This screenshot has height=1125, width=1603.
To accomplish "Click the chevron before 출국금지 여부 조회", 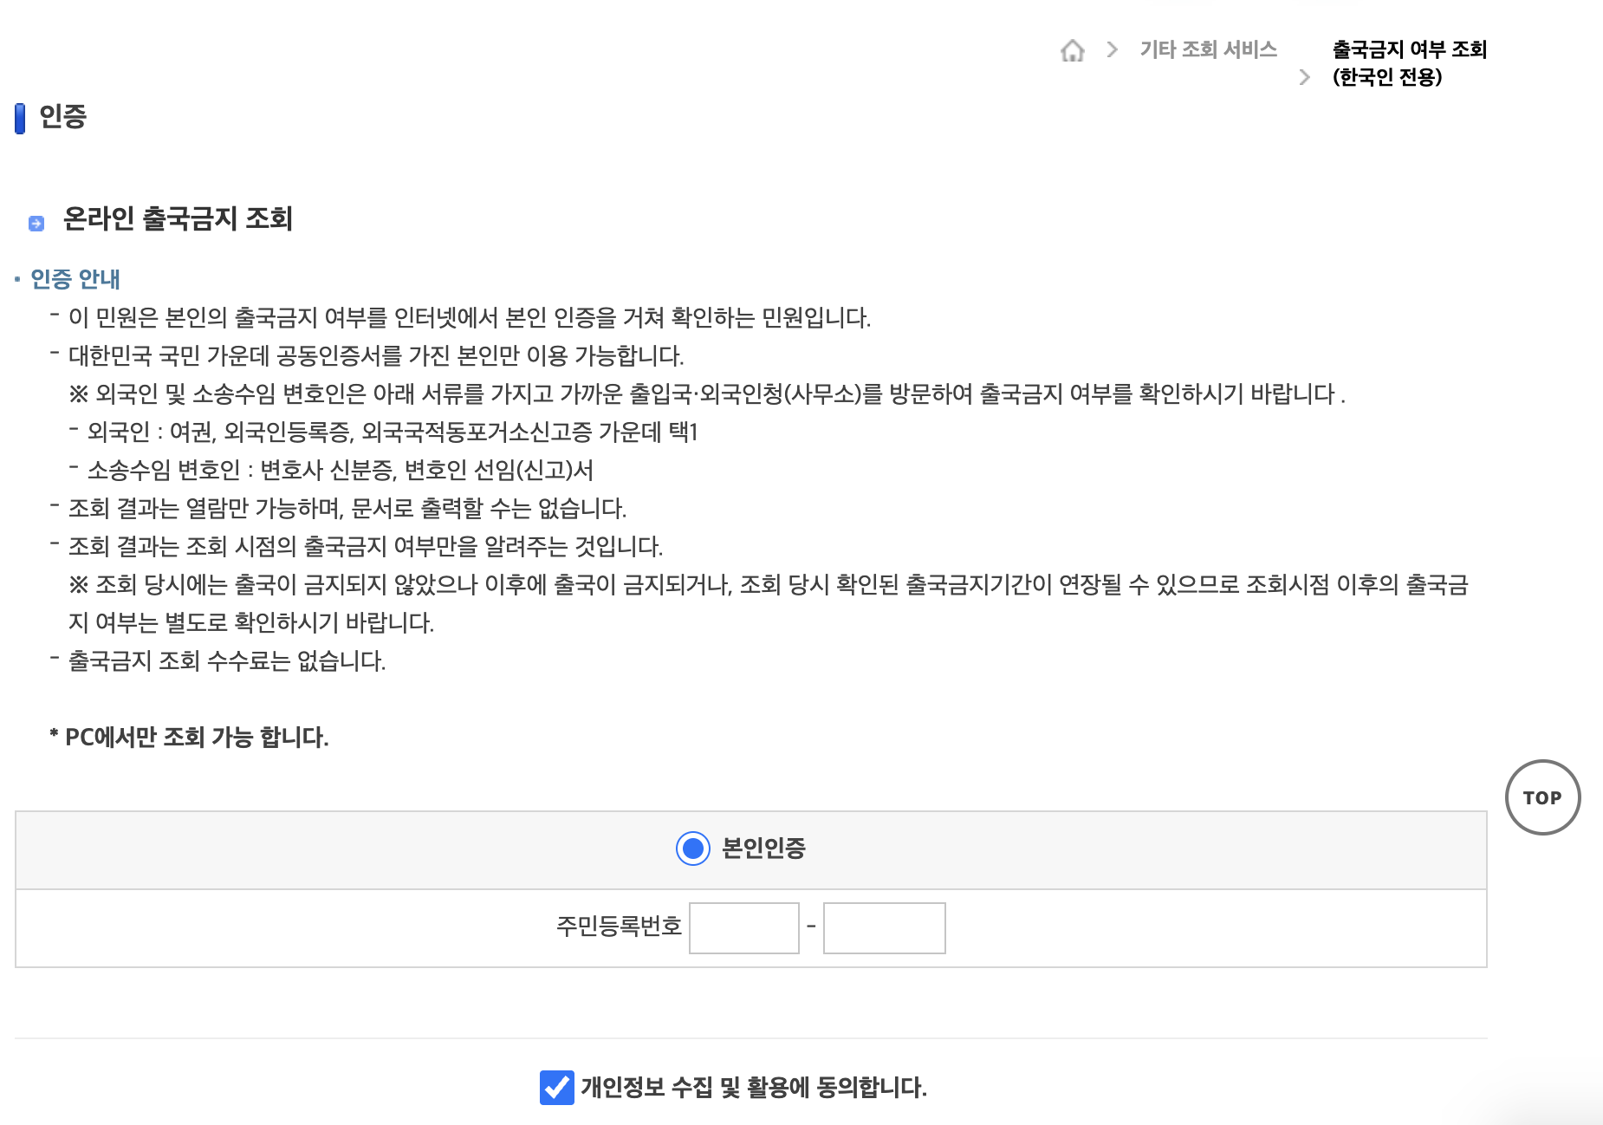I will tap(1304, 78).
